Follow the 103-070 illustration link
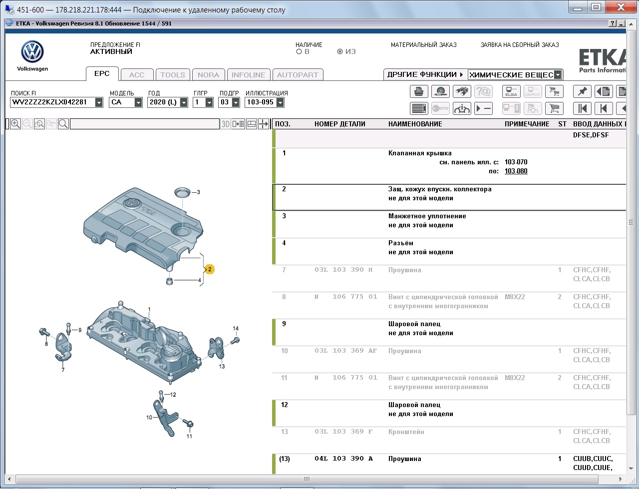 point(516,162)
